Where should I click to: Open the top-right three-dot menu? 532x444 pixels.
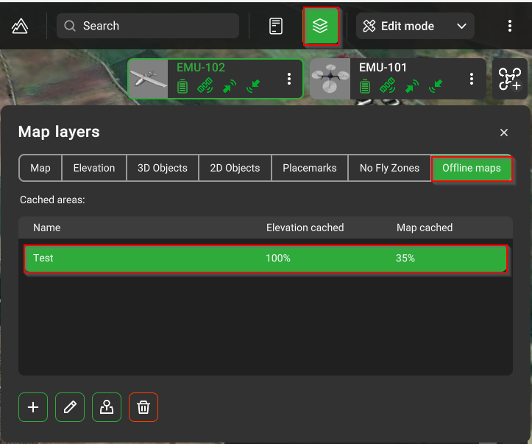click(509, 27)
